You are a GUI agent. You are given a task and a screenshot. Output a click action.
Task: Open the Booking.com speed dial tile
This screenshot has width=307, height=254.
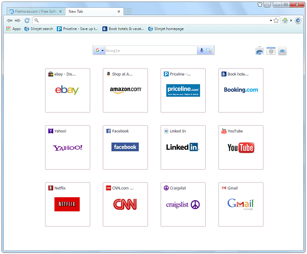point(241,90)
